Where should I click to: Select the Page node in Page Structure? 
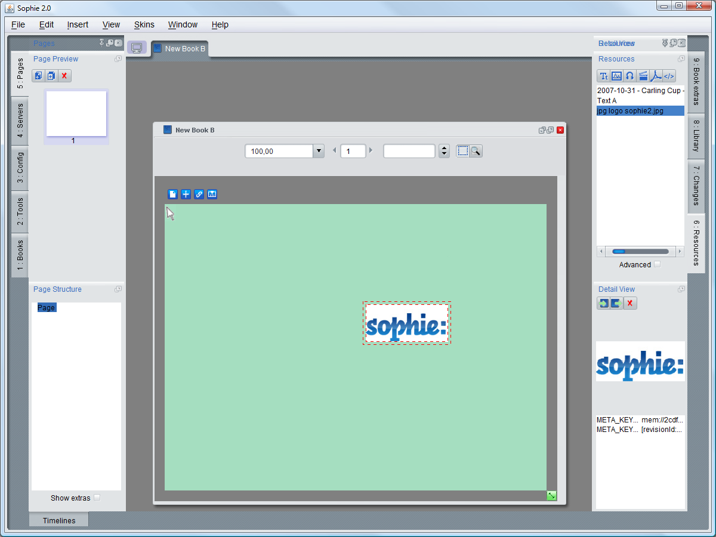click(x=46, y=308)
